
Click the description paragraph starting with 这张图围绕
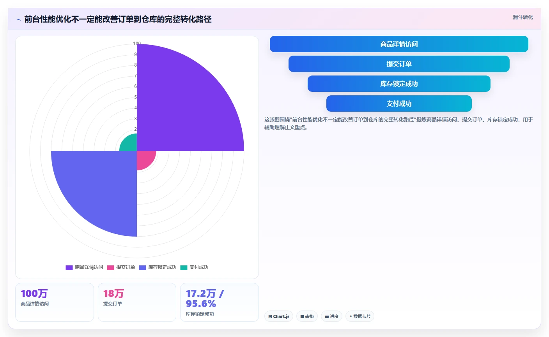tap(398, 123)
